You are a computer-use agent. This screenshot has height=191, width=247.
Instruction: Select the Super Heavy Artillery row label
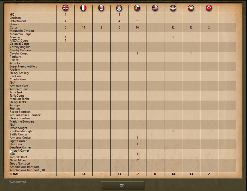click(23, 66)
